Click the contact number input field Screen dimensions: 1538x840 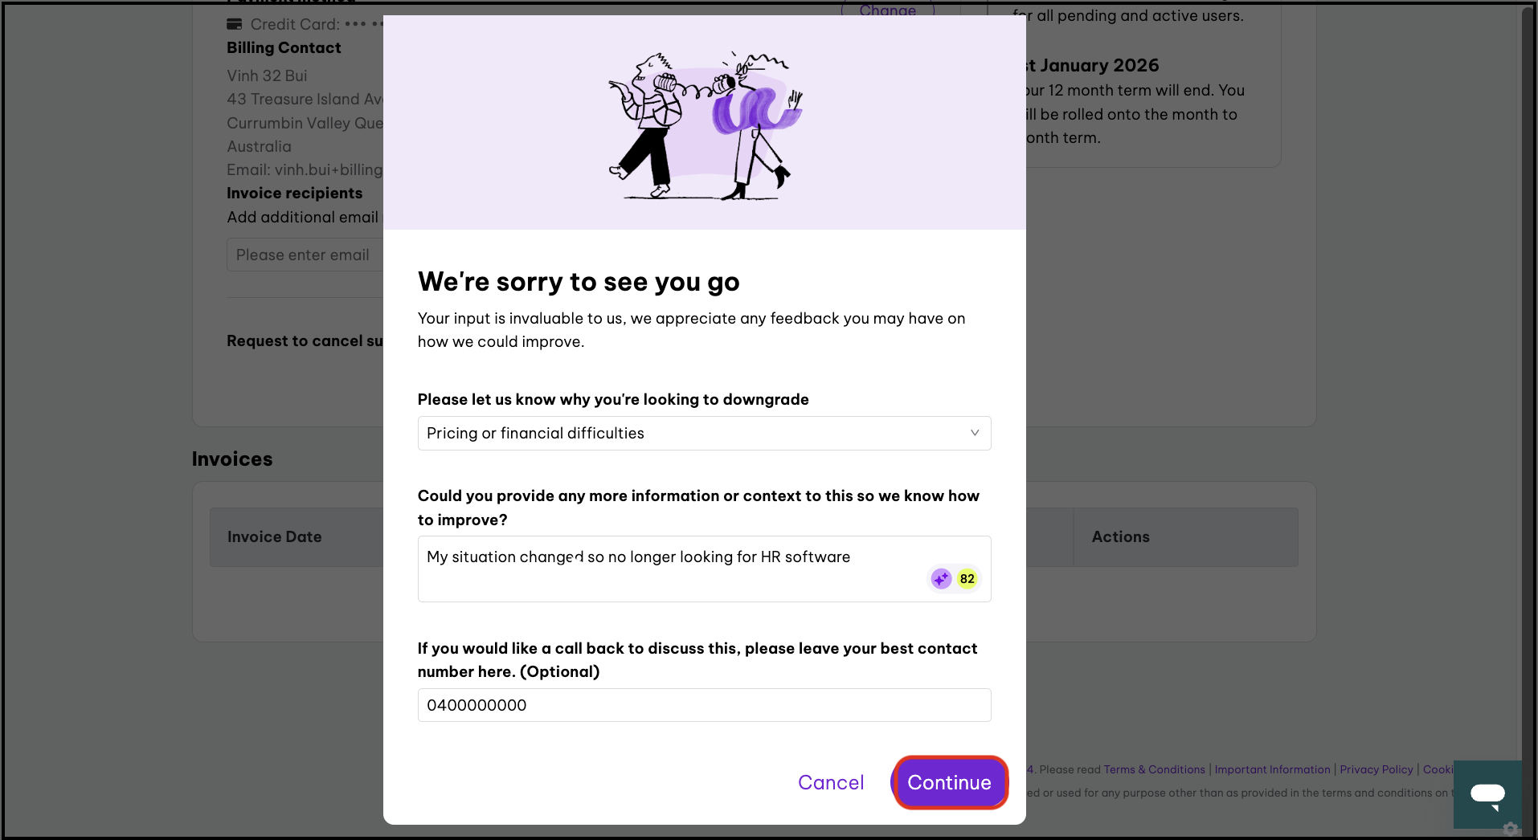click(x=704, y=705)
